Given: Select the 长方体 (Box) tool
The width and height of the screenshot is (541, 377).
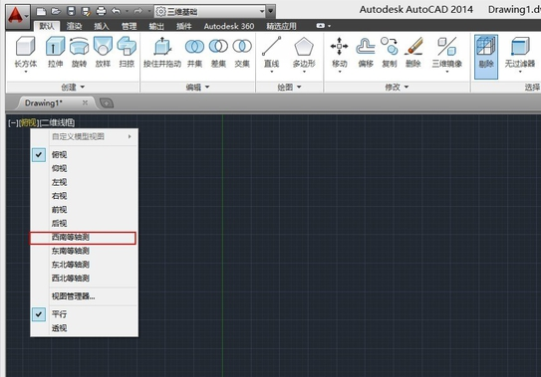Looking at the screenshot, I should pos(26,52).
